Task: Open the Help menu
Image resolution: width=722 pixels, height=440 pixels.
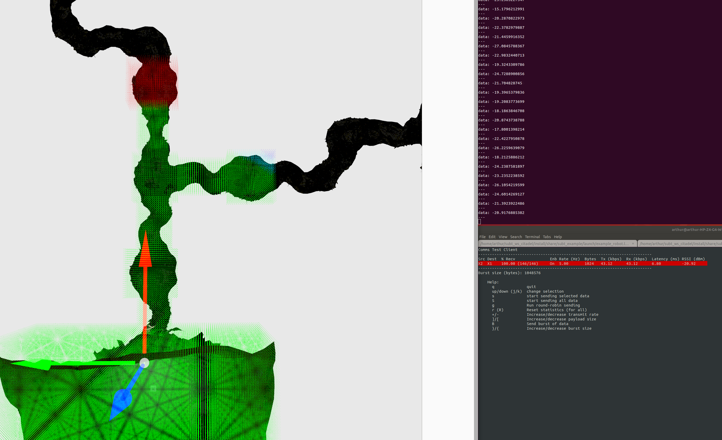Action: (558, 237)
